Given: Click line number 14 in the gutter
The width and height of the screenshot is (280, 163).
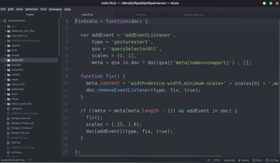Looking at the screenshot, I should point(65,110).
